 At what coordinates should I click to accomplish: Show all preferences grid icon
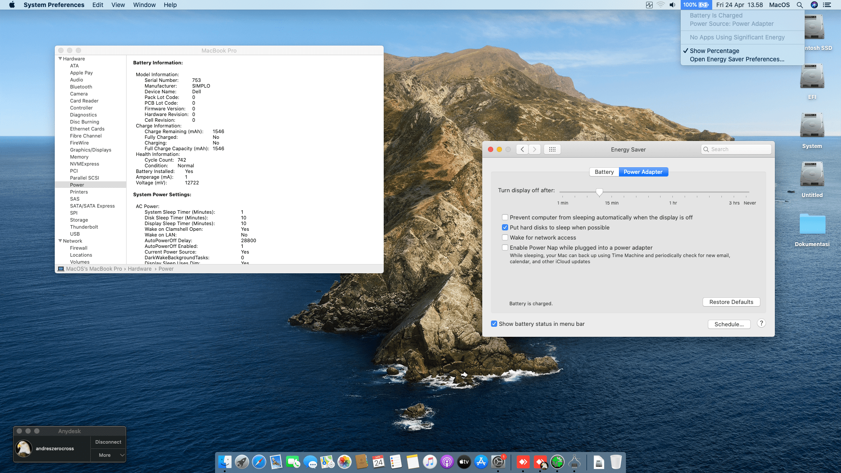click(x=552, y=149)
